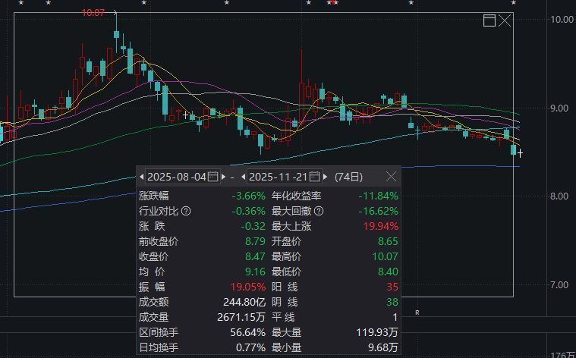Close the interval statistics panel
576x358 pixels.
coord(392,177)
